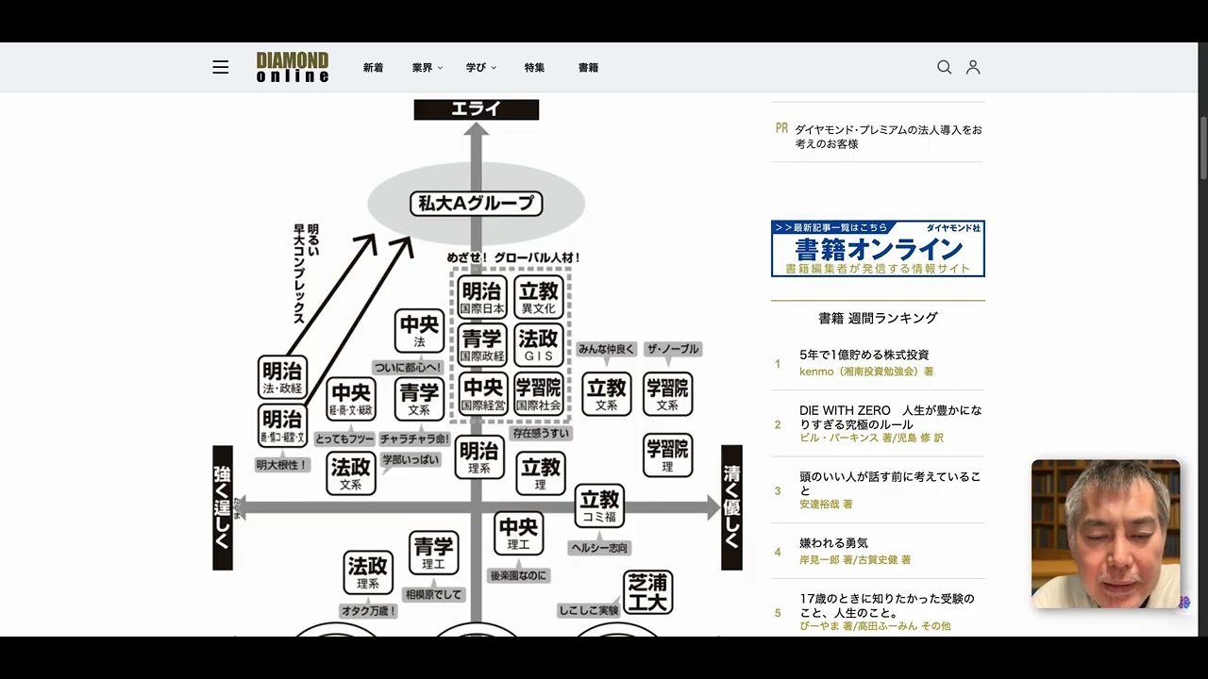The image size is (1208, 679).
Task: Click the 学習院 理 box in chart
Action: pos(667,455)
